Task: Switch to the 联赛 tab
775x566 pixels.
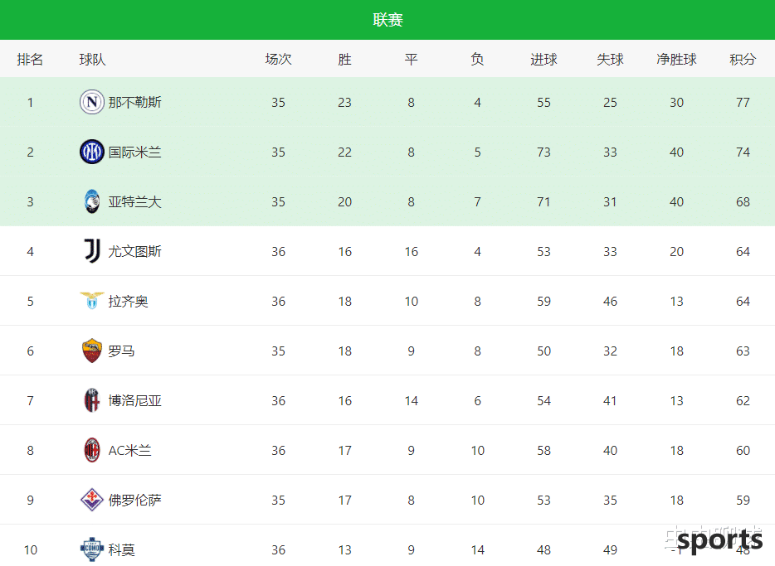Action: (388, 20)
